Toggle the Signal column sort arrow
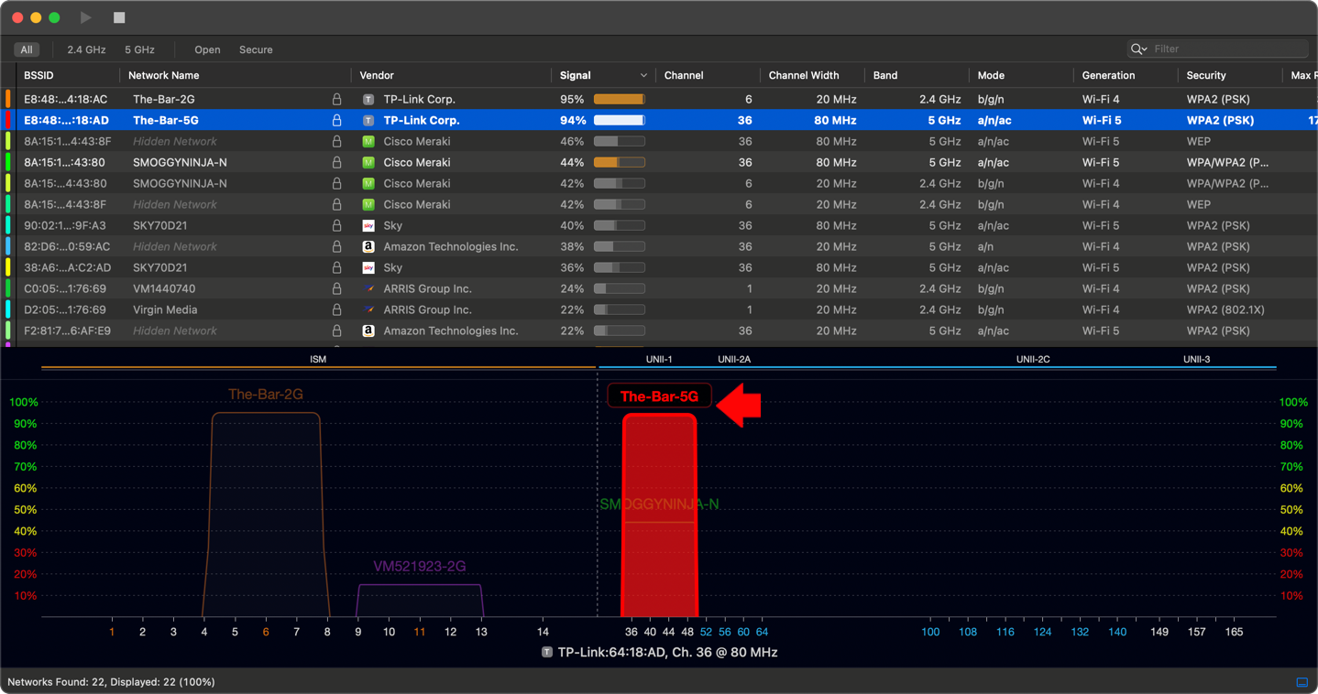The image size is (1318, 694). [643, 75]
